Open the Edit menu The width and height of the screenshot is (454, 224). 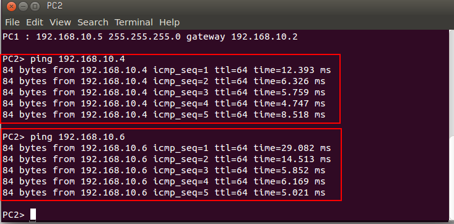(35, 22)
